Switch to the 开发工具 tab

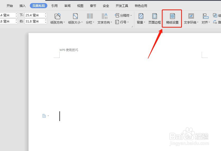[122, 6]
